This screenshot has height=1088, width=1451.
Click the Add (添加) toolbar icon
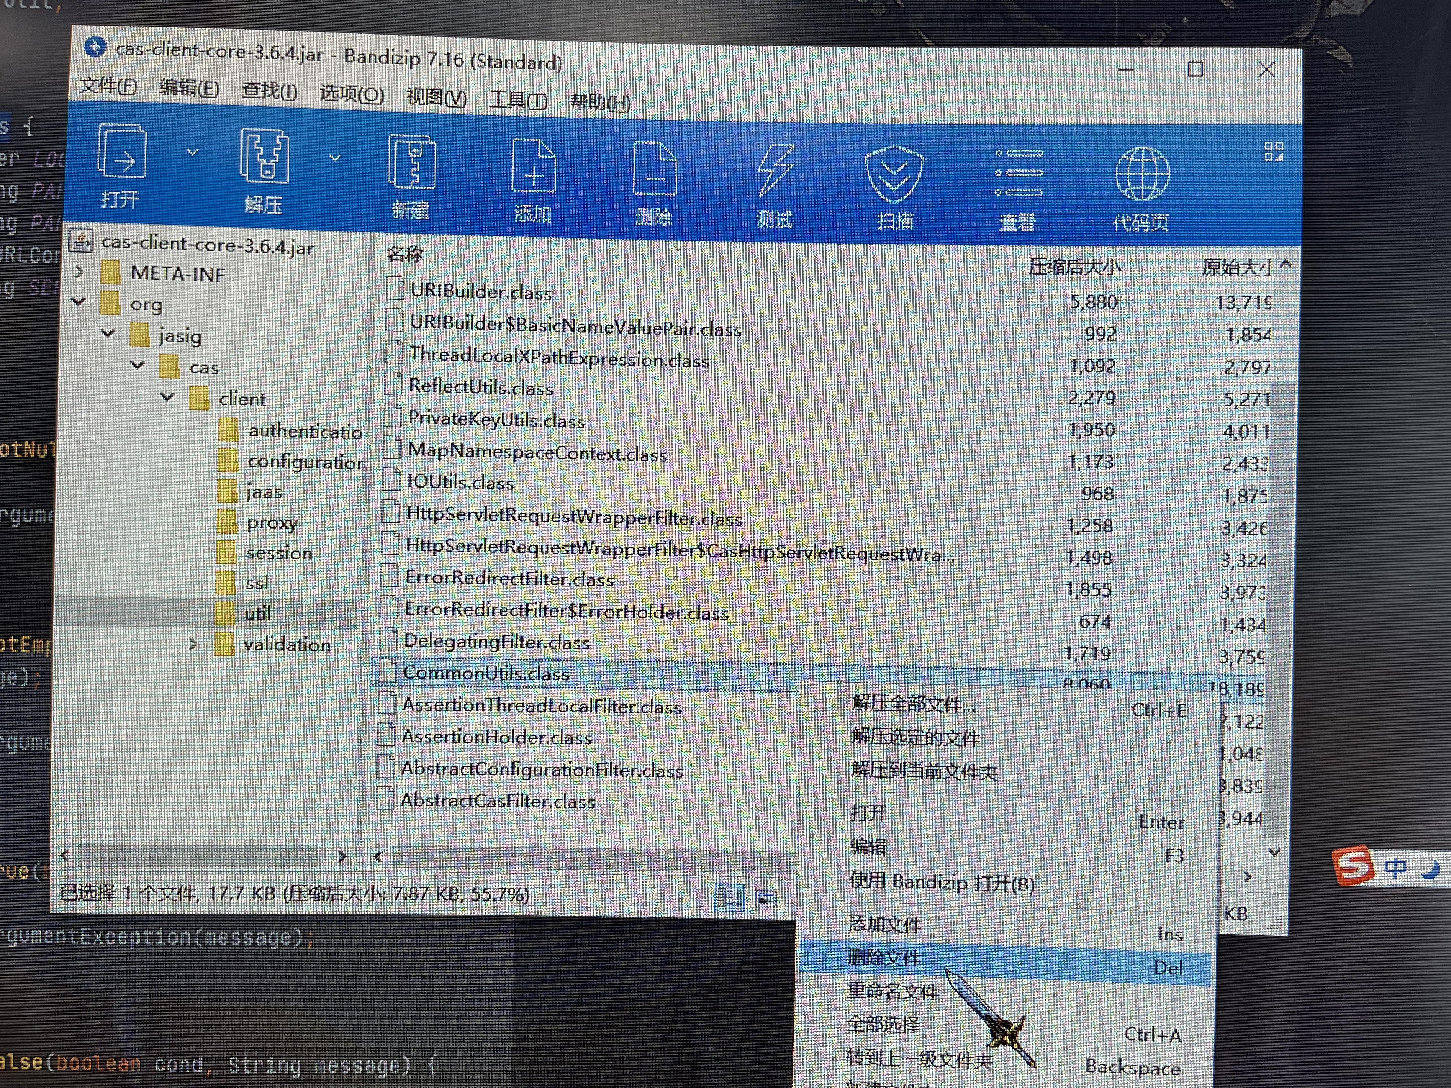point(533,165)
